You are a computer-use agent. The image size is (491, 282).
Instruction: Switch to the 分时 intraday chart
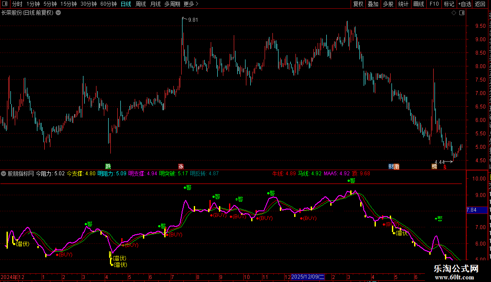point(17,4)
